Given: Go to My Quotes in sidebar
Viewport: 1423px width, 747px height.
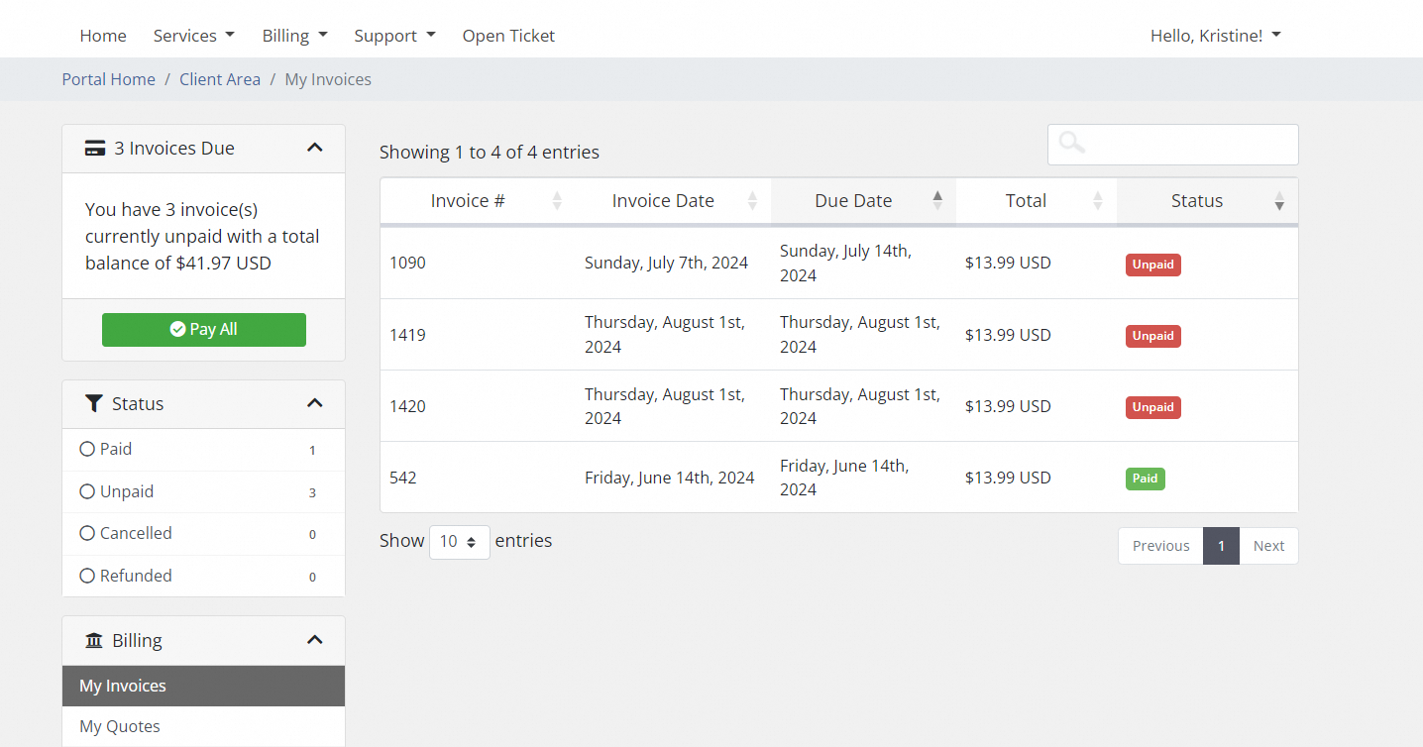Looking at the screenshot, I should 120,726.
